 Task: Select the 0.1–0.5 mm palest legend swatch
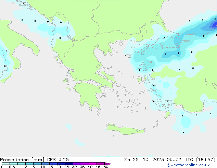coord(6,164)
